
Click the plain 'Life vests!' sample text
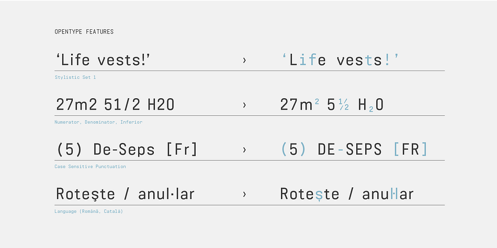(103, 60)
